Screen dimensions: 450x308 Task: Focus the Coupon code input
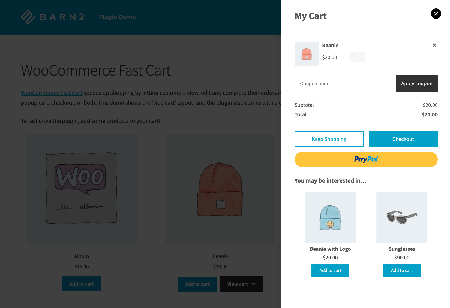click(345, 83)
